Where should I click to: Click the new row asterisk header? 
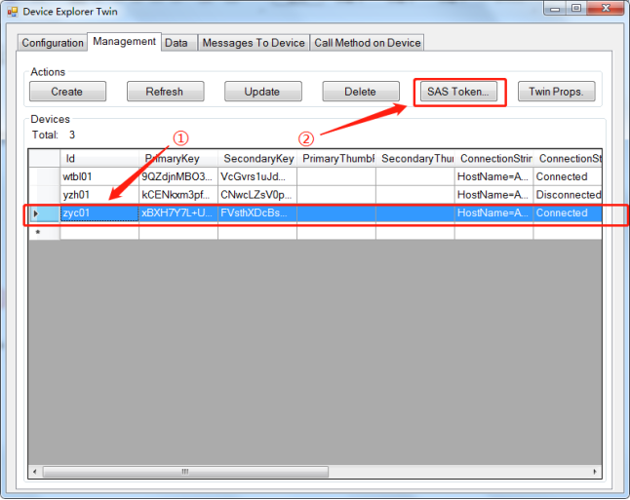point(38,233)
